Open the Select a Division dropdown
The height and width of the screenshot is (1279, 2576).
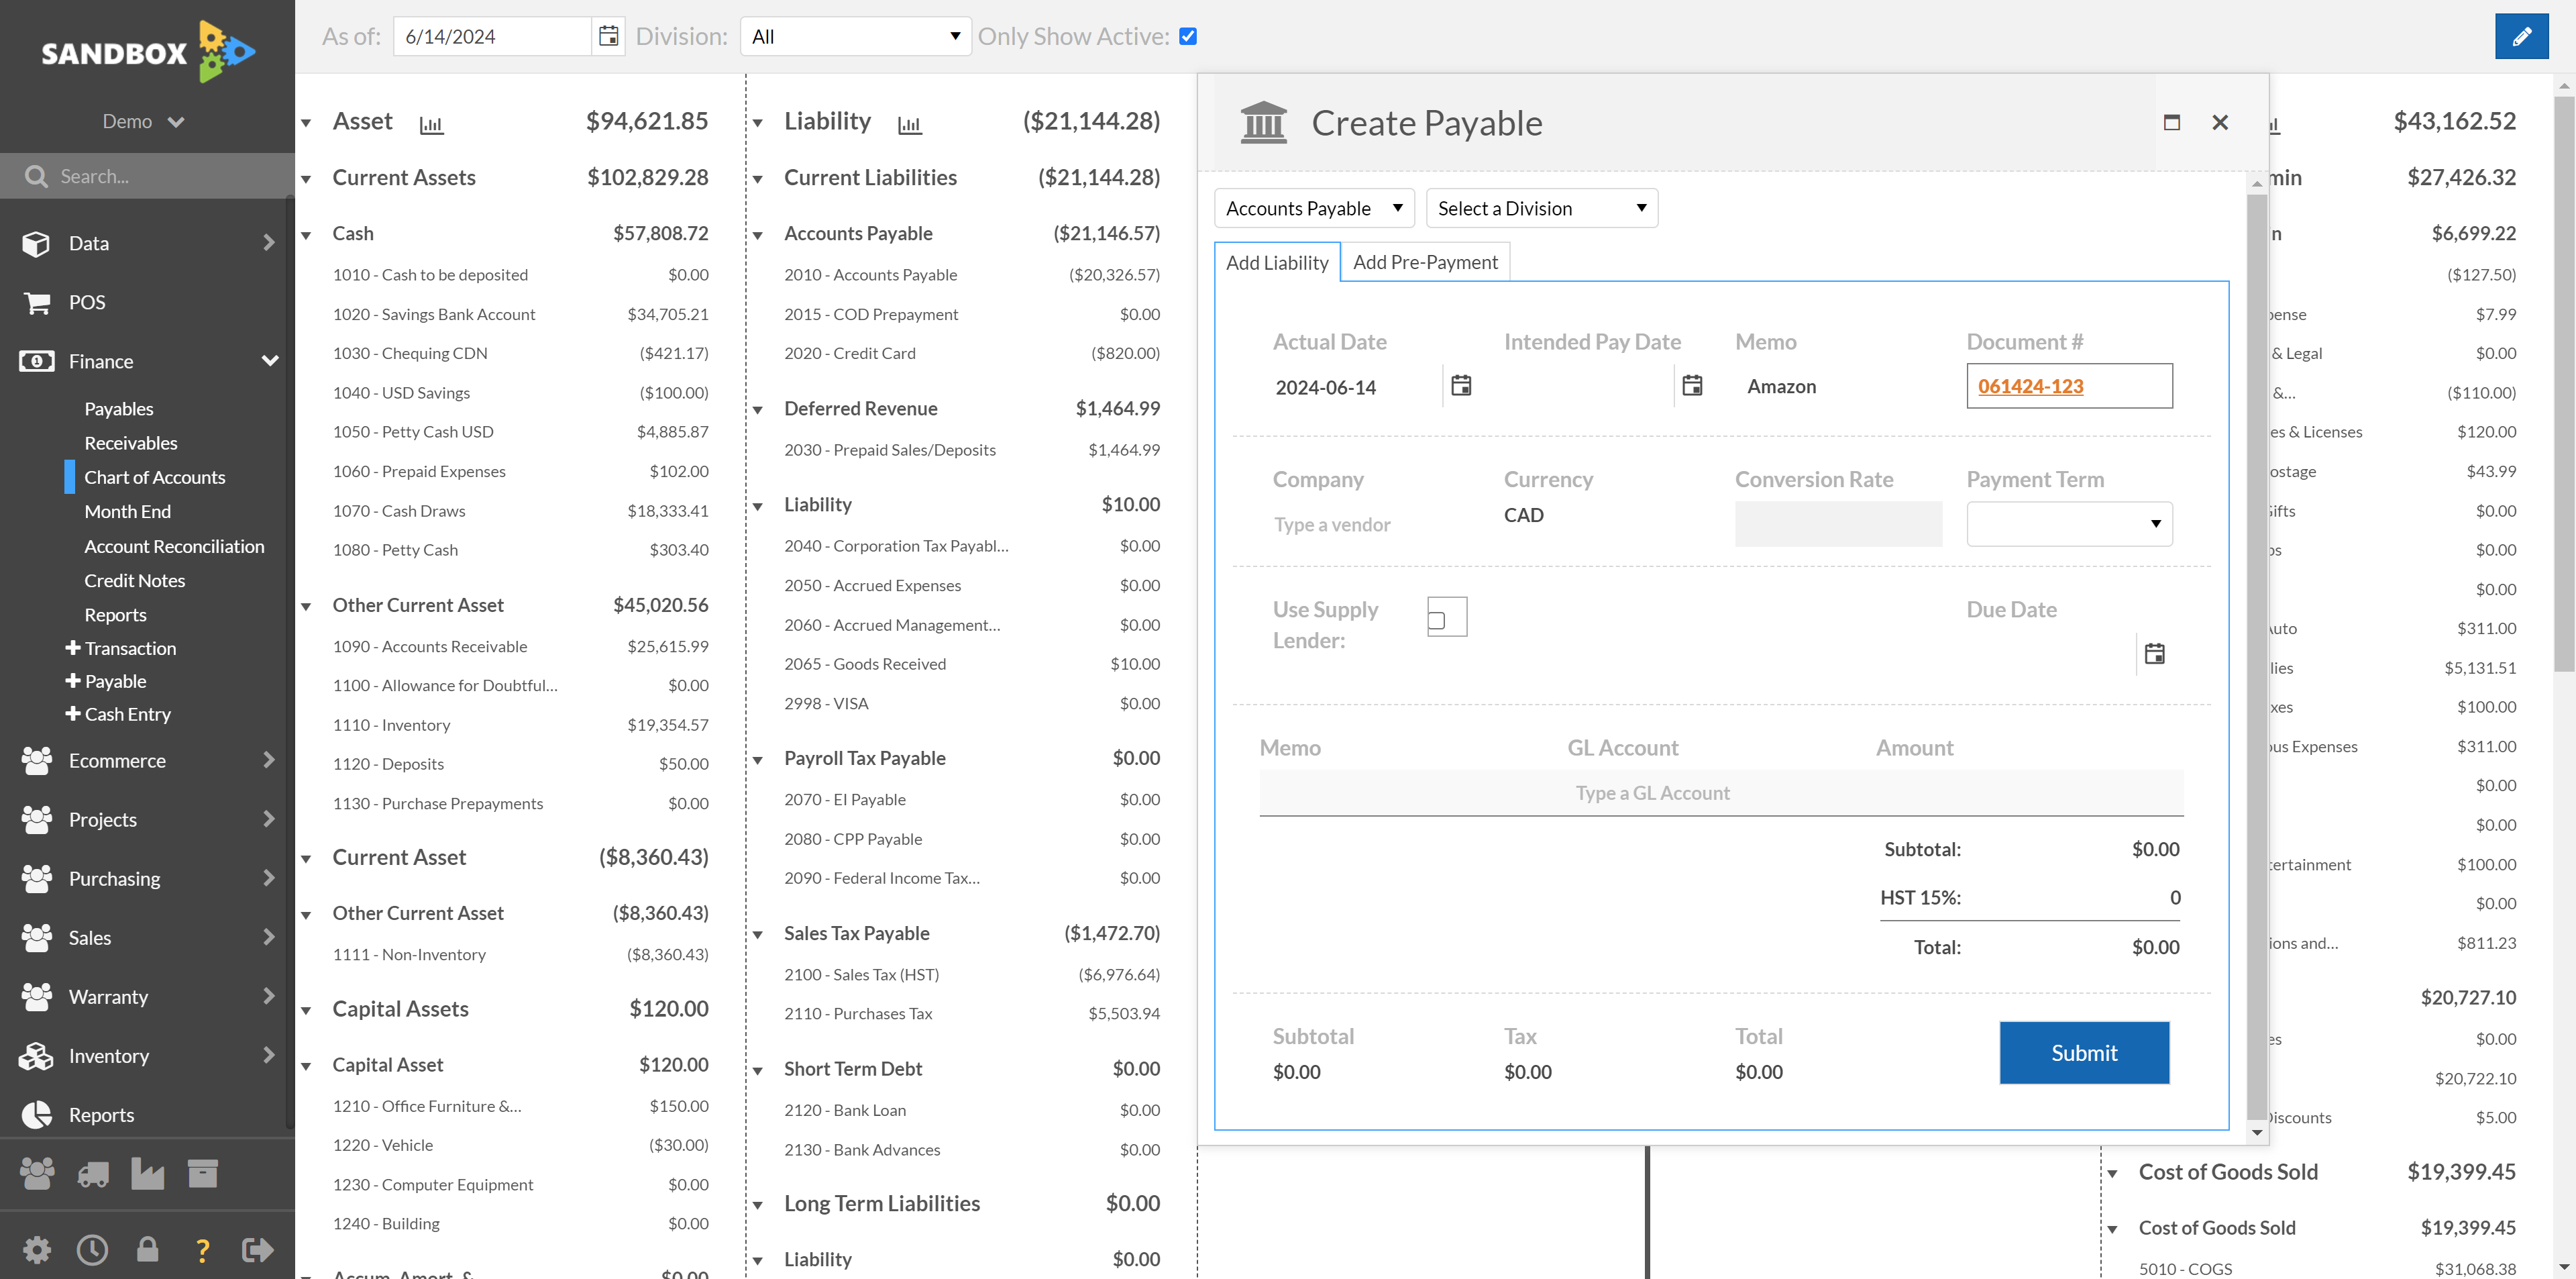(1542, 208)
